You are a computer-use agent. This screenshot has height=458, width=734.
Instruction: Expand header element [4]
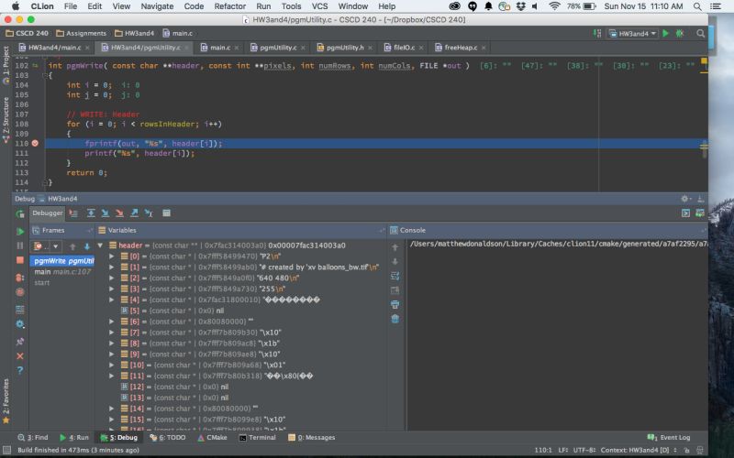tap(111, 300)
